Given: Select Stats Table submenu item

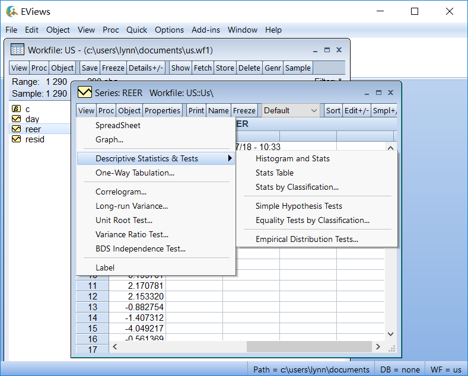Looking at the screenshot, I should point(317,173).
